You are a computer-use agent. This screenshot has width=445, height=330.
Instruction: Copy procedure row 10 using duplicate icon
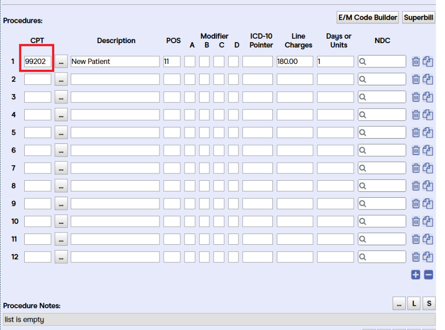coord(428,221)
